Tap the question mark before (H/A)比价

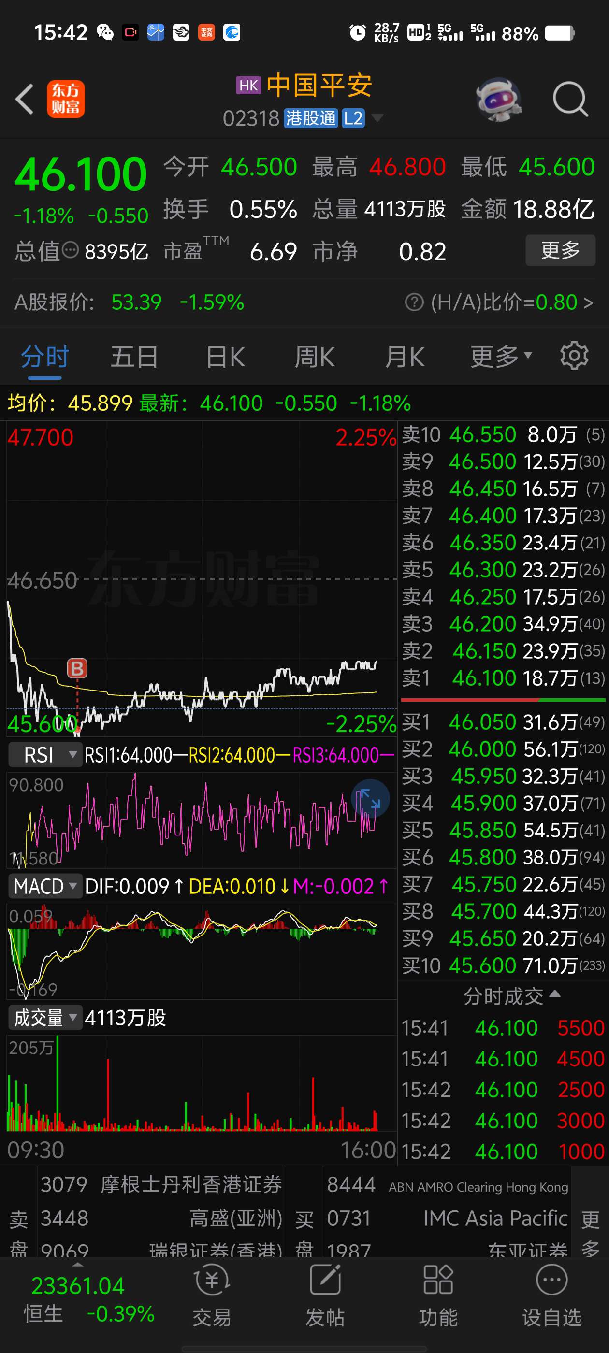[414, 302]
